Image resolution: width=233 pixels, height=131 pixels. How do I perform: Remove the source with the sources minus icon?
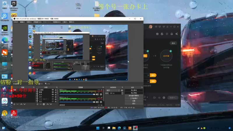pyautogui.click(x=40, y=104)
